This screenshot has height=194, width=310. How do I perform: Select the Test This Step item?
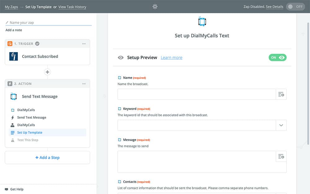[x=28, y=140]
